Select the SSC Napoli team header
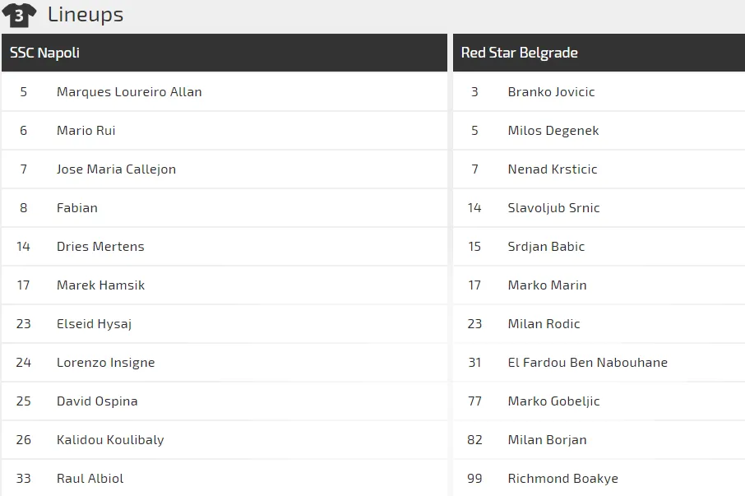The height and width of the screenshot is (496, 745). tap(45, 53)
